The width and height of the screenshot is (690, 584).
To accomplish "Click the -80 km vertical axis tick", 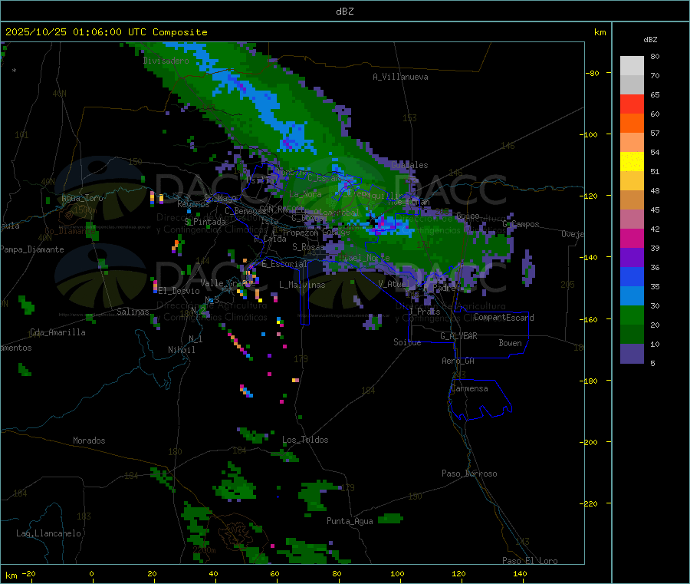I will coord(593,73).
